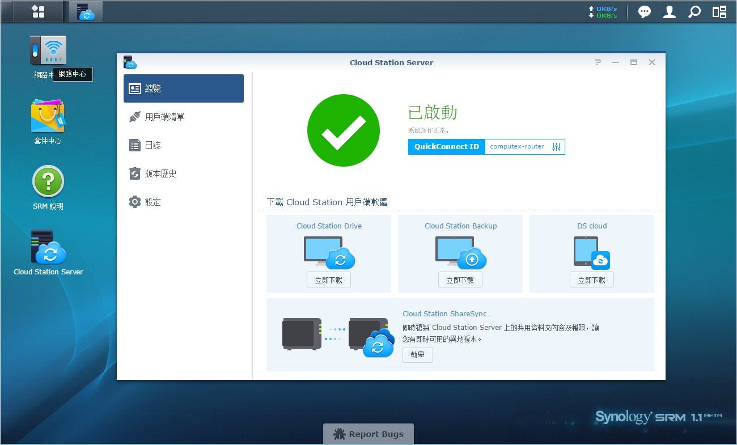Image resolution: width=737 pixels, height=445 pixels.
Task: Click the Cloud Station Drive computer icon
Action: pyautogui.click(x=329, y=252)
